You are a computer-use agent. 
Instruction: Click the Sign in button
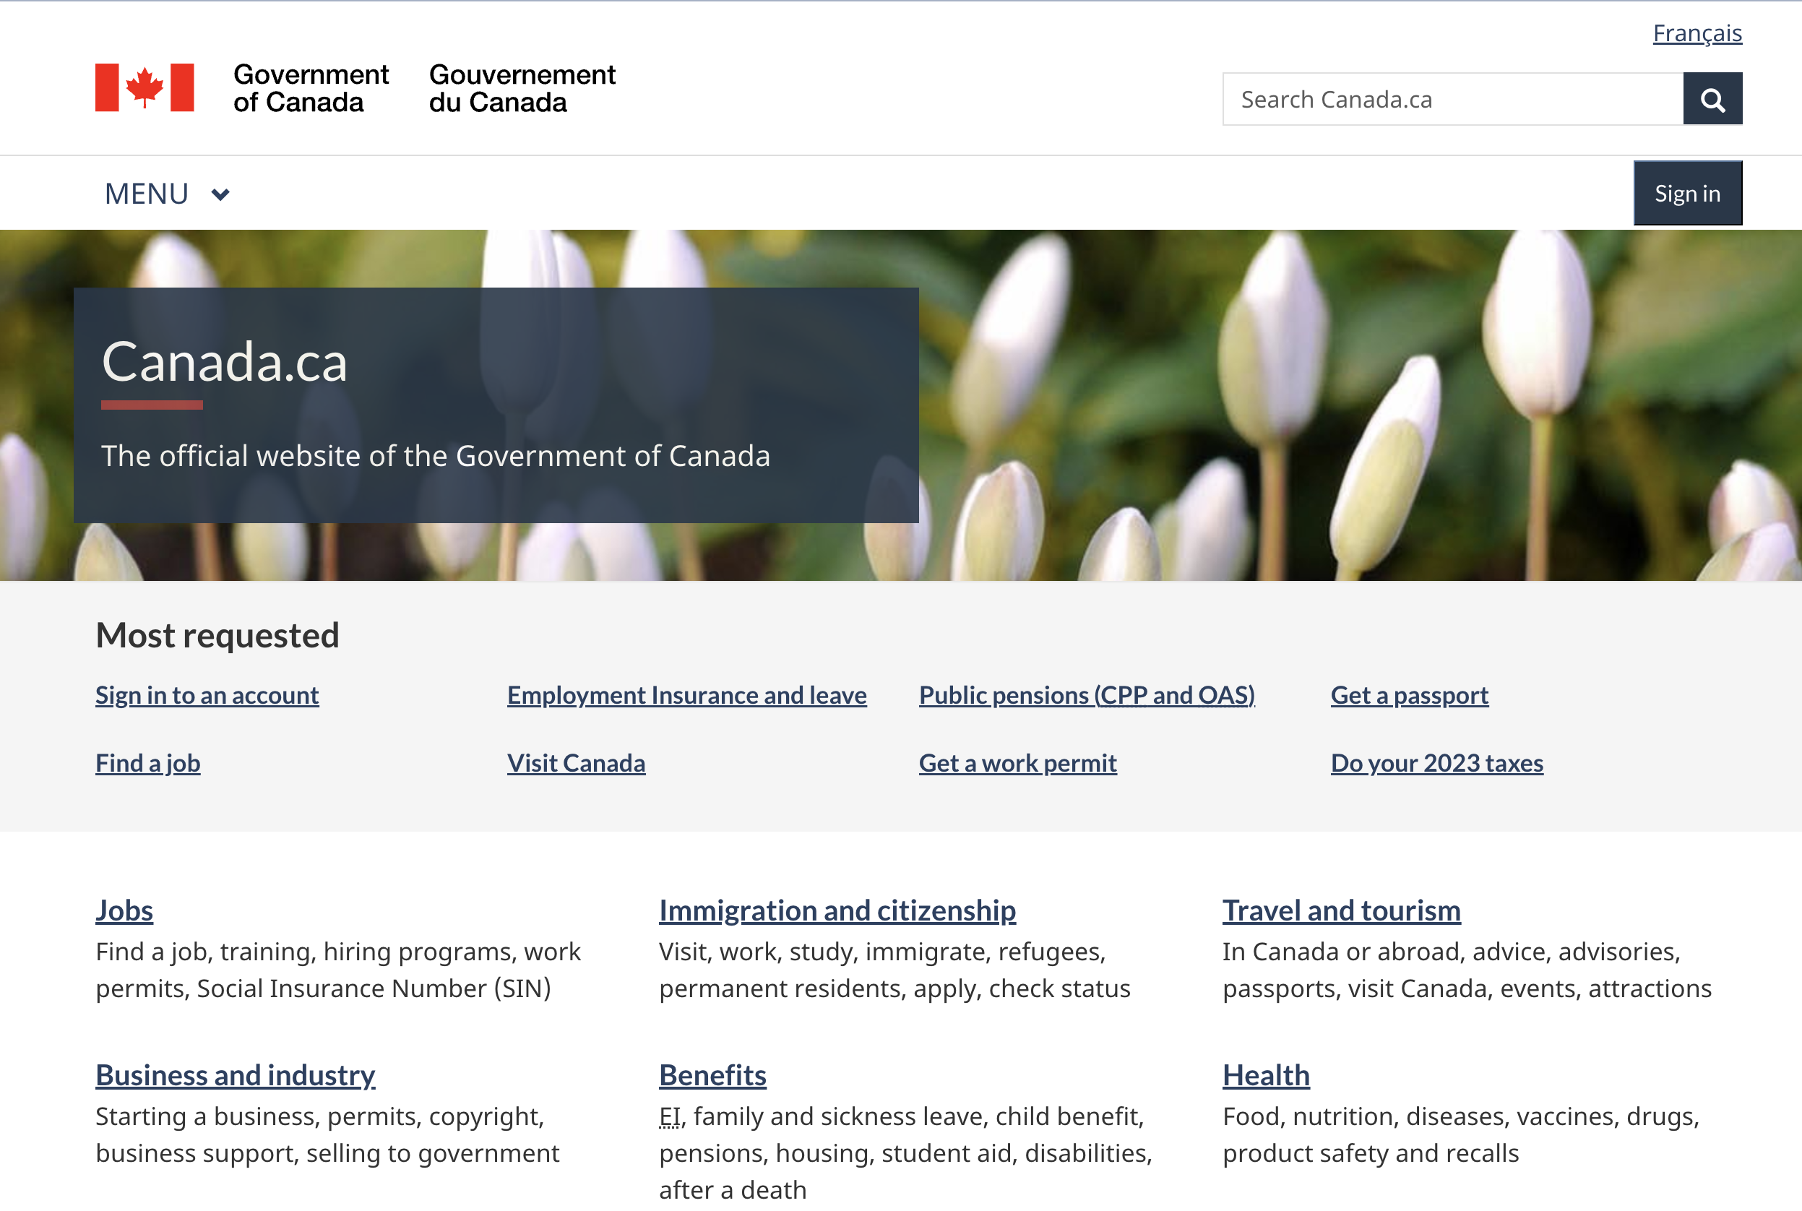(x=1687, y=193)
